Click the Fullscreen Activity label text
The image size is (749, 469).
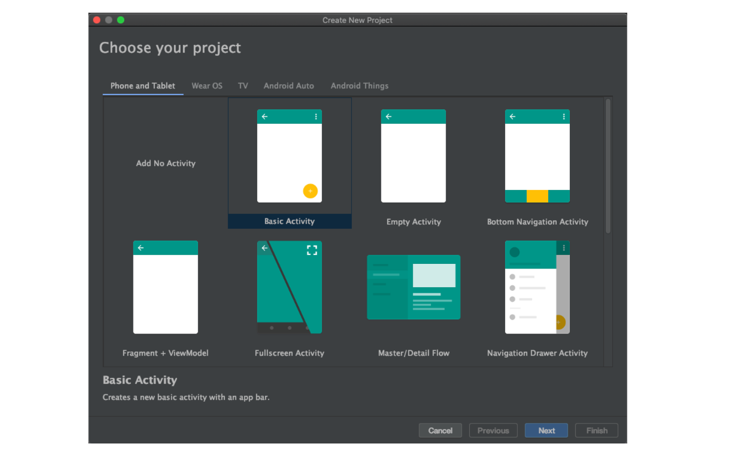pos(290,353)
